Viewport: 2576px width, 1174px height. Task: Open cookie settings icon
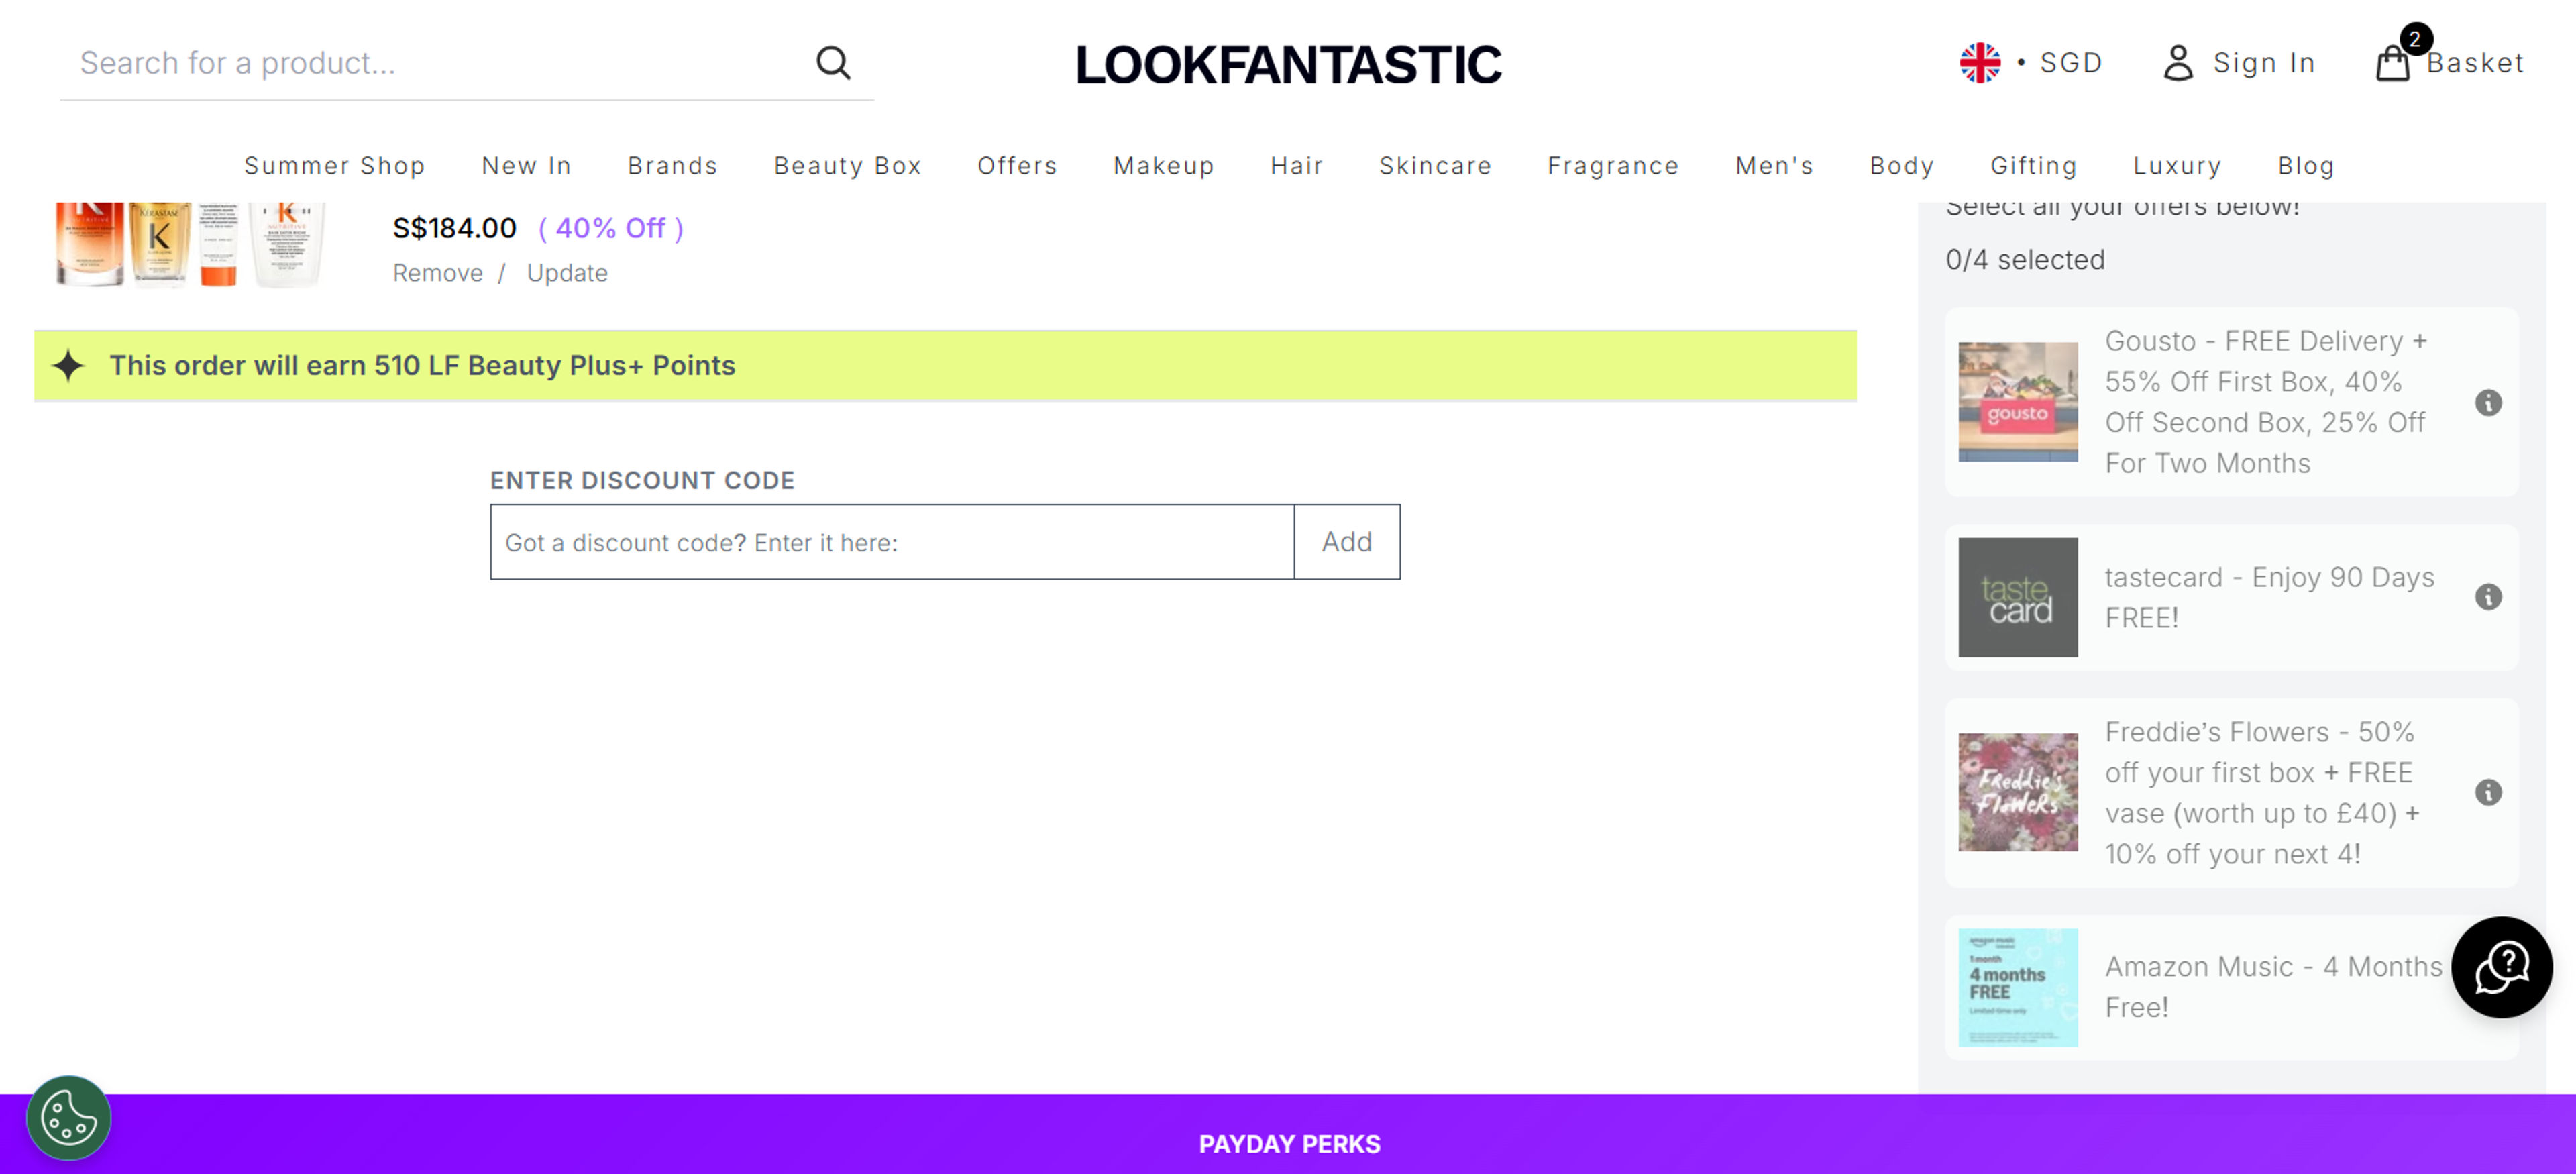[68, 1117]
